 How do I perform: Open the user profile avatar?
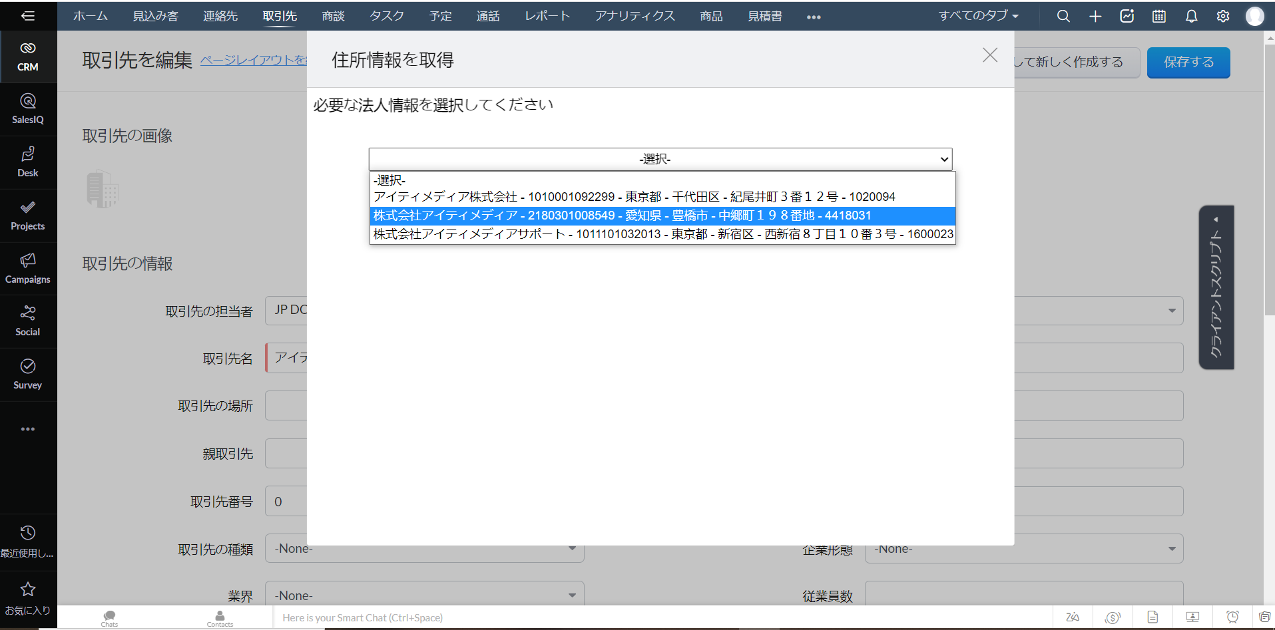pos(1255,16)
